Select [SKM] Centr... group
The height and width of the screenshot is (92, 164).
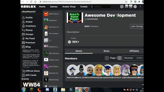(52, 60)
